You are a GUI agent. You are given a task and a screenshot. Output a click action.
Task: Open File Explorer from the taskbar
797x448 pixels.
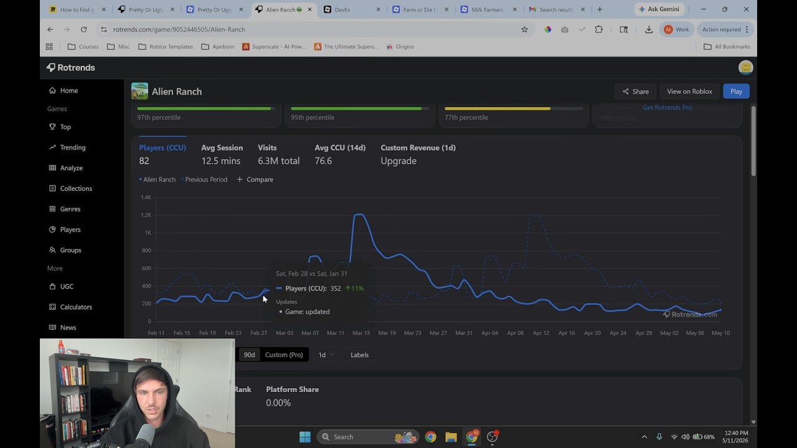click(x=451, y=437)
